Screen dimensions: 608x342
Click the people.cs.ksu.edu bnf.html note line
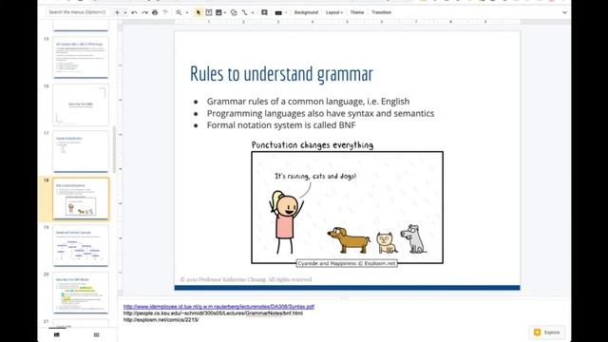point(213,313)
